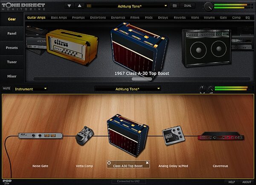Select the Volume category
Image resolution: width=256 pixels, height=185 pixels.
[x=209, y=17]
